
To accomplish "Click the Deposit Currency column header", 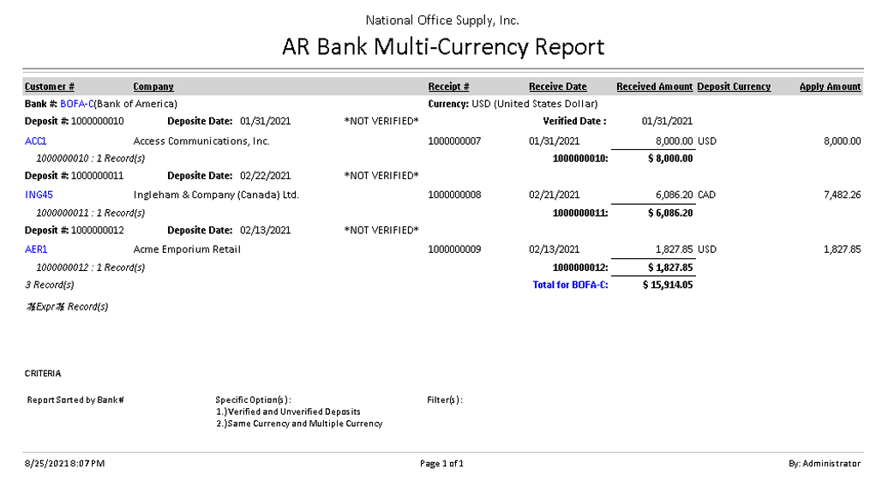I will 734,87.
